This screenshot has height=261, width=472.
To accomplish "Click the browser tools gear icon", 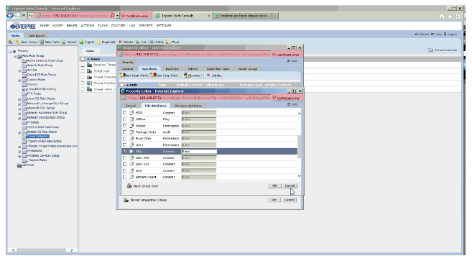I will point(458,17).
